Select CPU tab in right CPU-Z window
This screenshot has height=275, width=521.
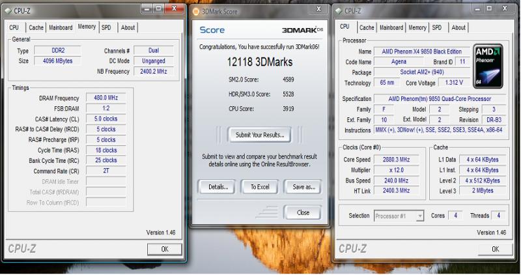coord(345,27)
